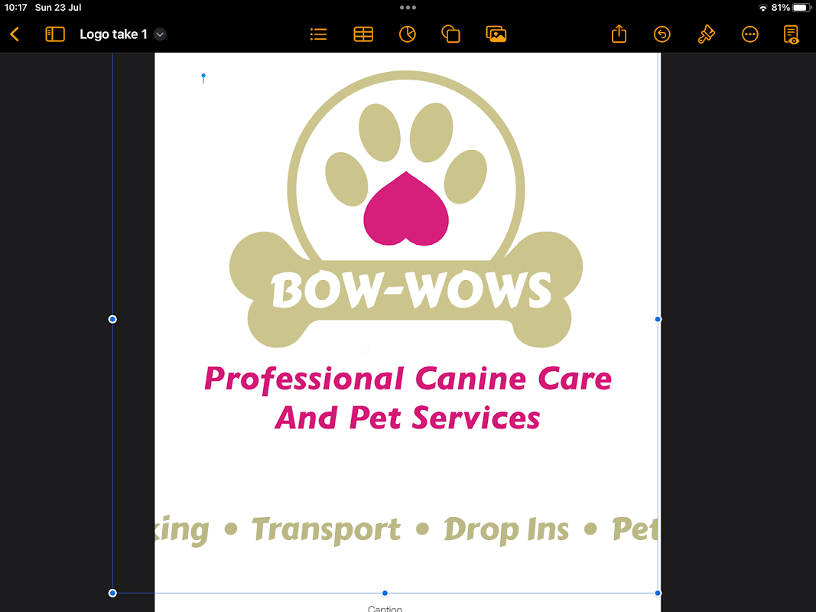Go back to the document manager
Image resolution: width=816 pixels, height=612 pixels.
click(15, 34)
